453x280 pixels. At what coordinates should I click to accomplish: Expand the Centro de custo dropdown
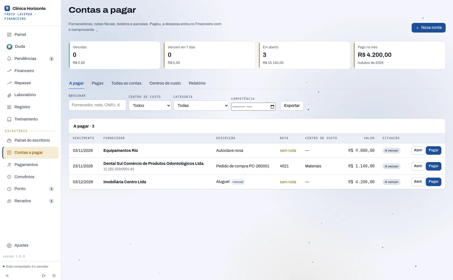(x=150, y=105)
